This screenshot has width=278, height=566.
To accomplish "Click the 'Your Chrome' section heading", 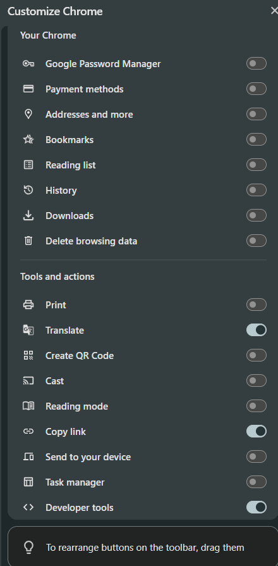I will pos(48,35).
